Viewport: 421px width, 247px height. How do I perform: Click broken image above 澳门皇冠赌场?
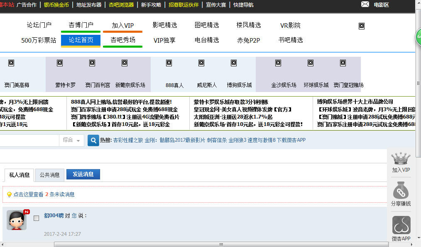tap(343, 63)
